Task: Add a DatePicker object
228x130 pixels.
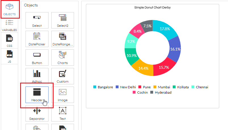Action: pyautogui.click(x=37, y=39)
